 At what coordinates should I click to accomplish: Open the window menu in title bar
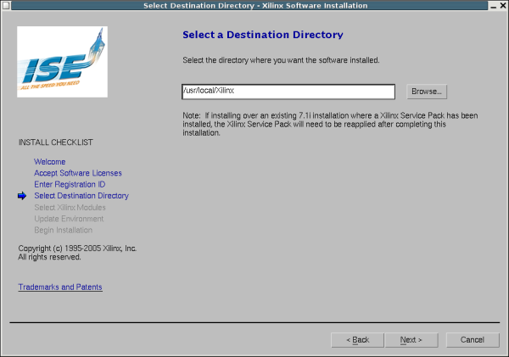6,6
